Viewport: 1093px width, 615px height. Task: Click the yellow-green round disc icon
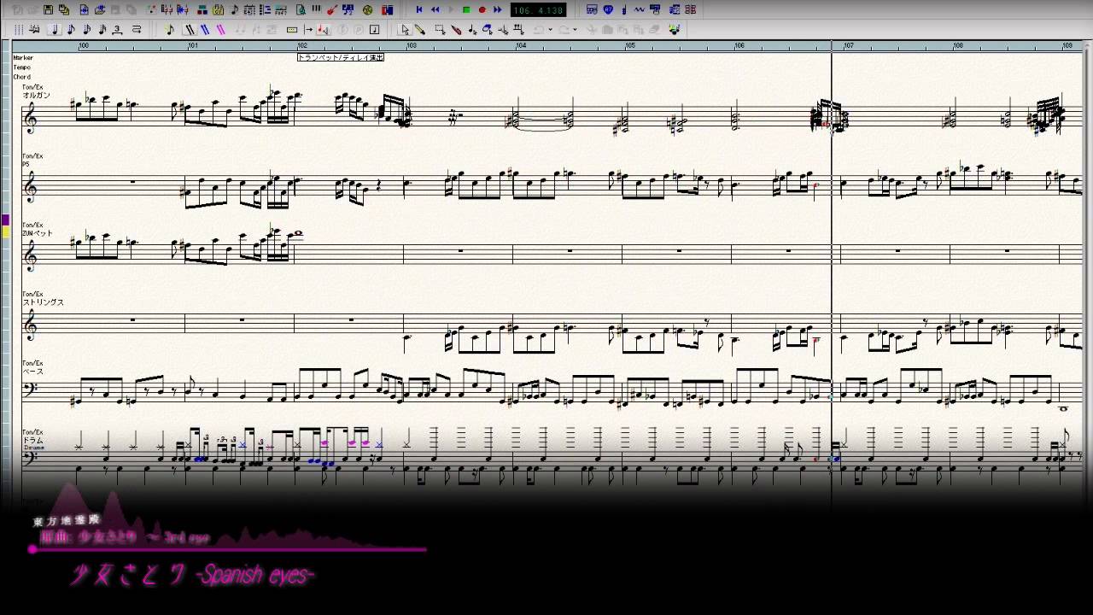click(368, 10)
